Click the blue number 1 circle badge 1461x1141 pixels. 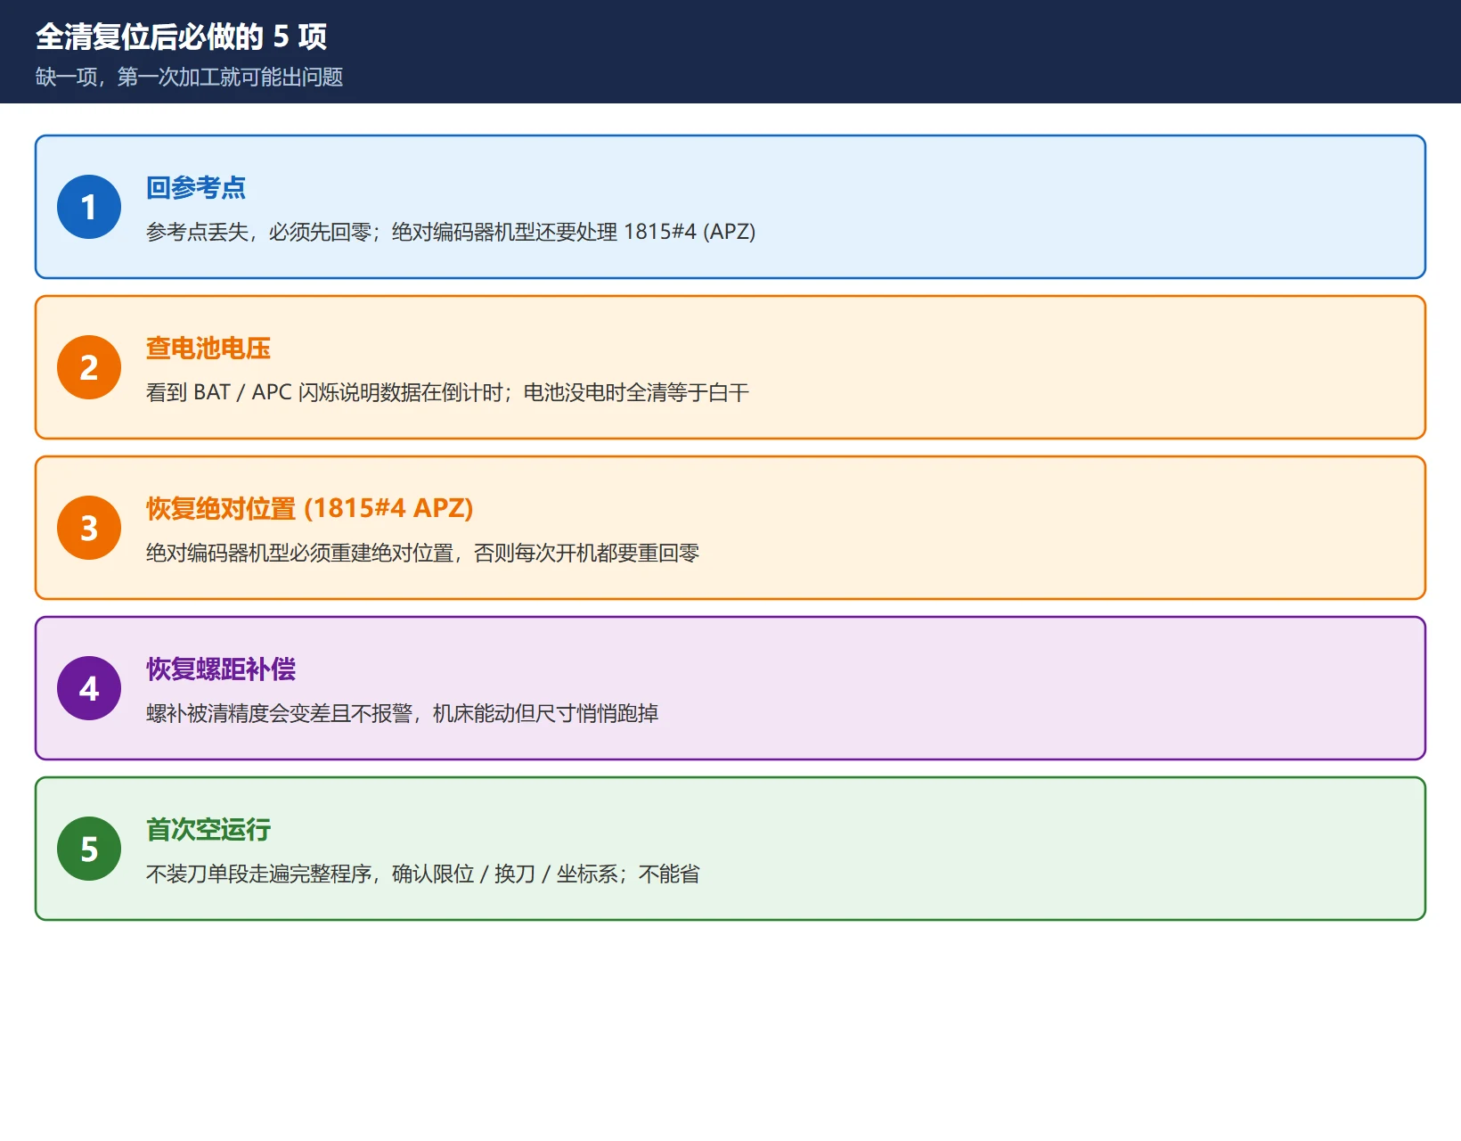(89, 207)
